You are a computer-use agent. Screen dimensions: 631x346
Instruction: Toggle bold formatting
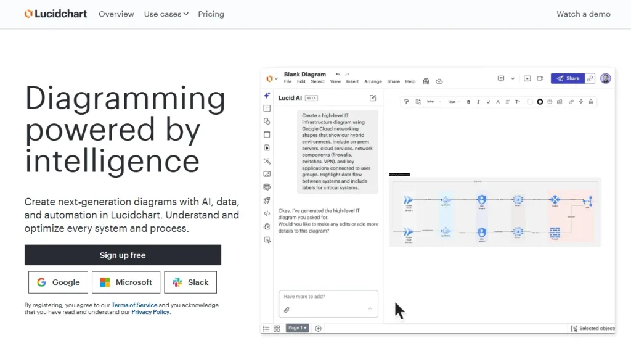pyautogui.click(x=468, y=102)
